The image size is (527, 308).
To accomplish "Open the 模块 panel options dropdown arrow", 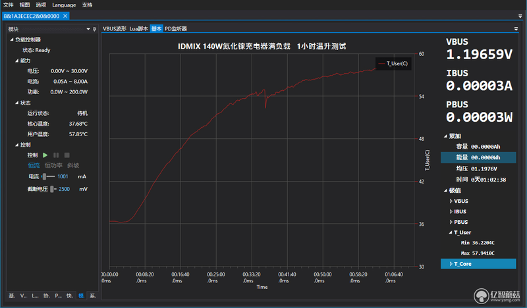I will pyautogui.click(x=88, y=29).
